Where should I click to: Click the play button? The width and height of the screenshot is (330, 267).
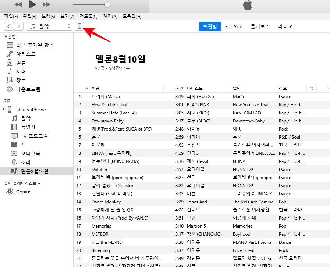click(x=33, y=4)
